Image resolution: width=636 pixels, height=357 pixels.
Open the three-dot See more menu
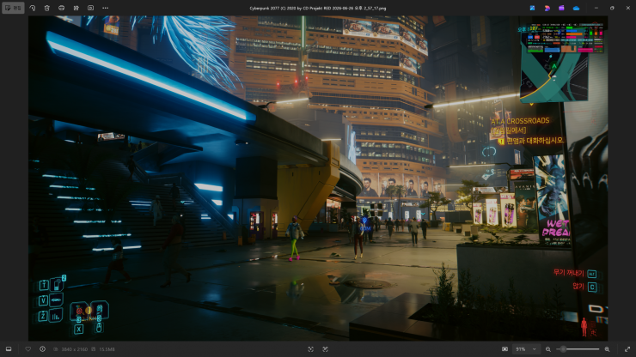point(105,8)
